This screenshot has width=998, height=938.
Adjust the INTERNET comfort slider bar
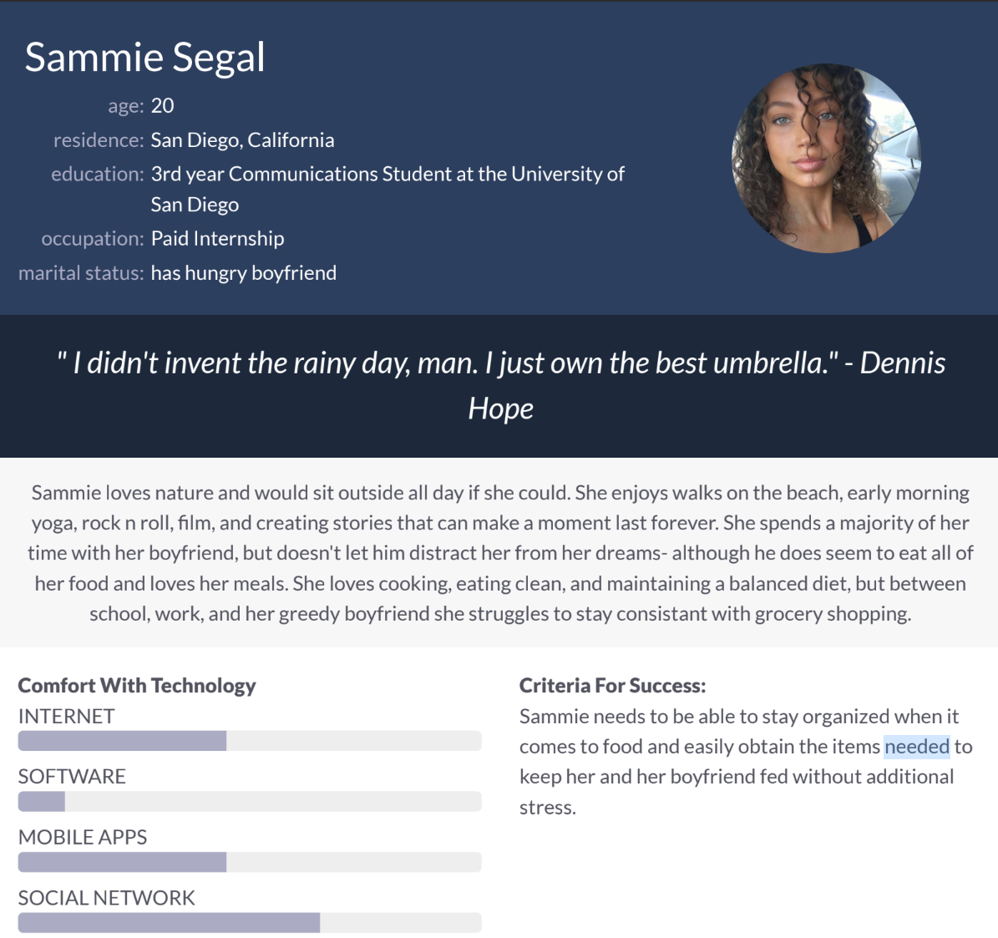coord(250,741)
